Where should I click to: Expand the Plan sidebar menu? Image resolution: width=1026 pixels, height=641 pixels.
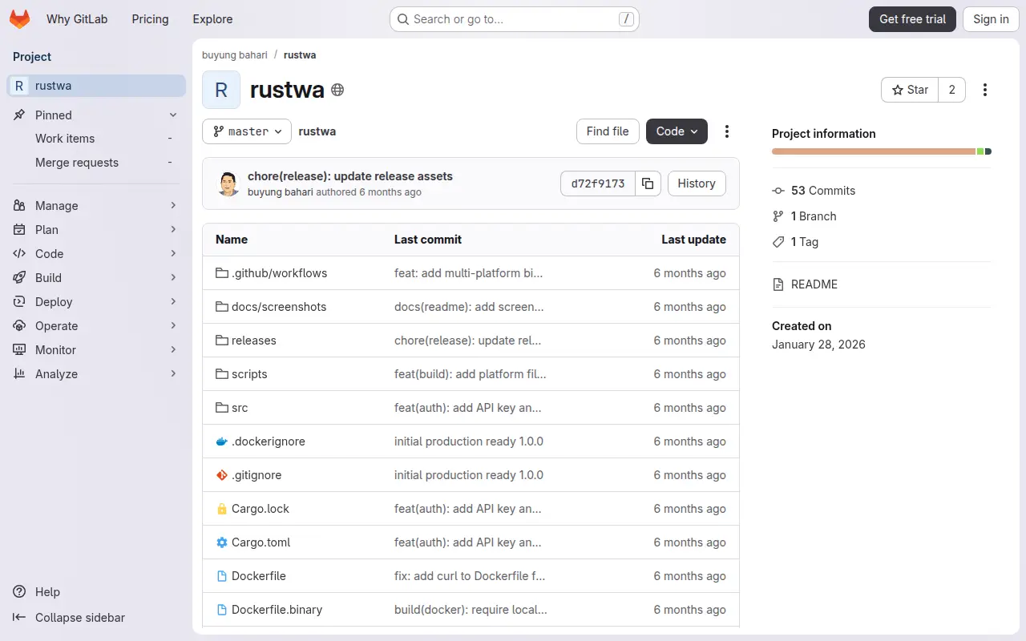point(96,230)
